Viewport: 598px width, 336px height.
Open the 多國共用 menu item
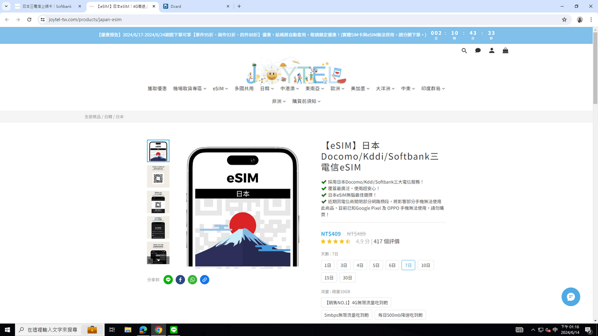coord(244,89)
